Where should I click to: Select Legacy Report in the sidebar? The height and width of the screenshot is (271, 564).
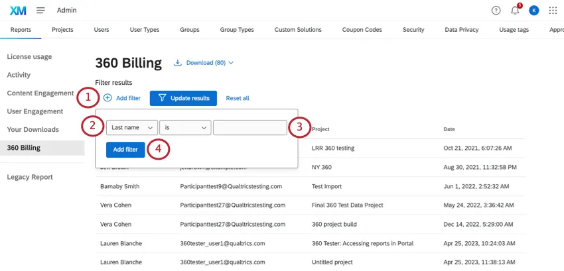pyautogui.click(x=30, y=177)
